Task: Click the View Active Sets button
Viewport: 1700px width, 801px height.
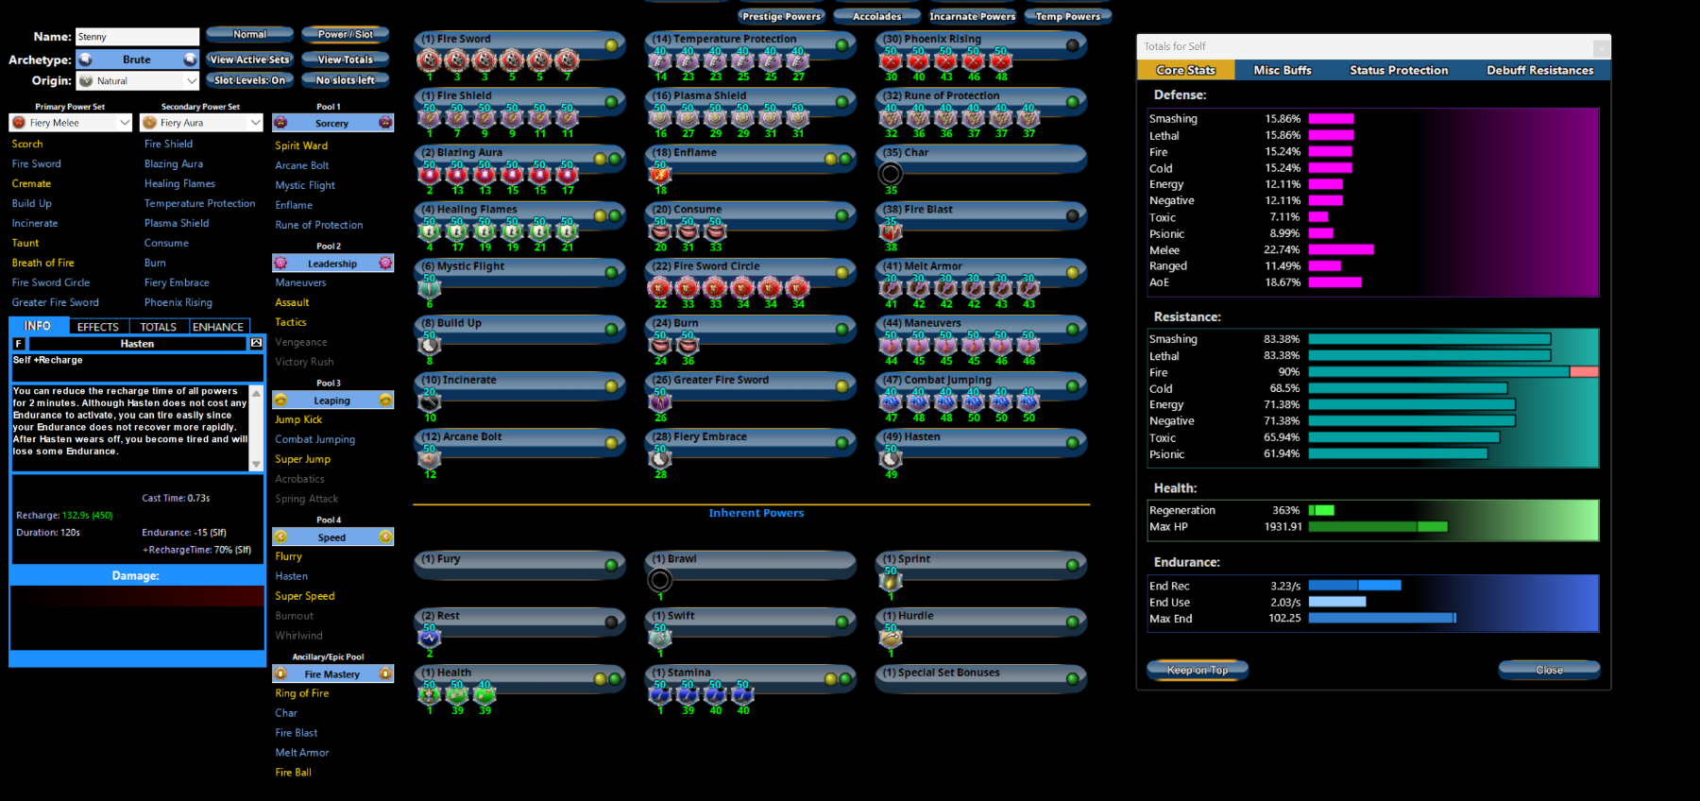Action: (250, 60)
